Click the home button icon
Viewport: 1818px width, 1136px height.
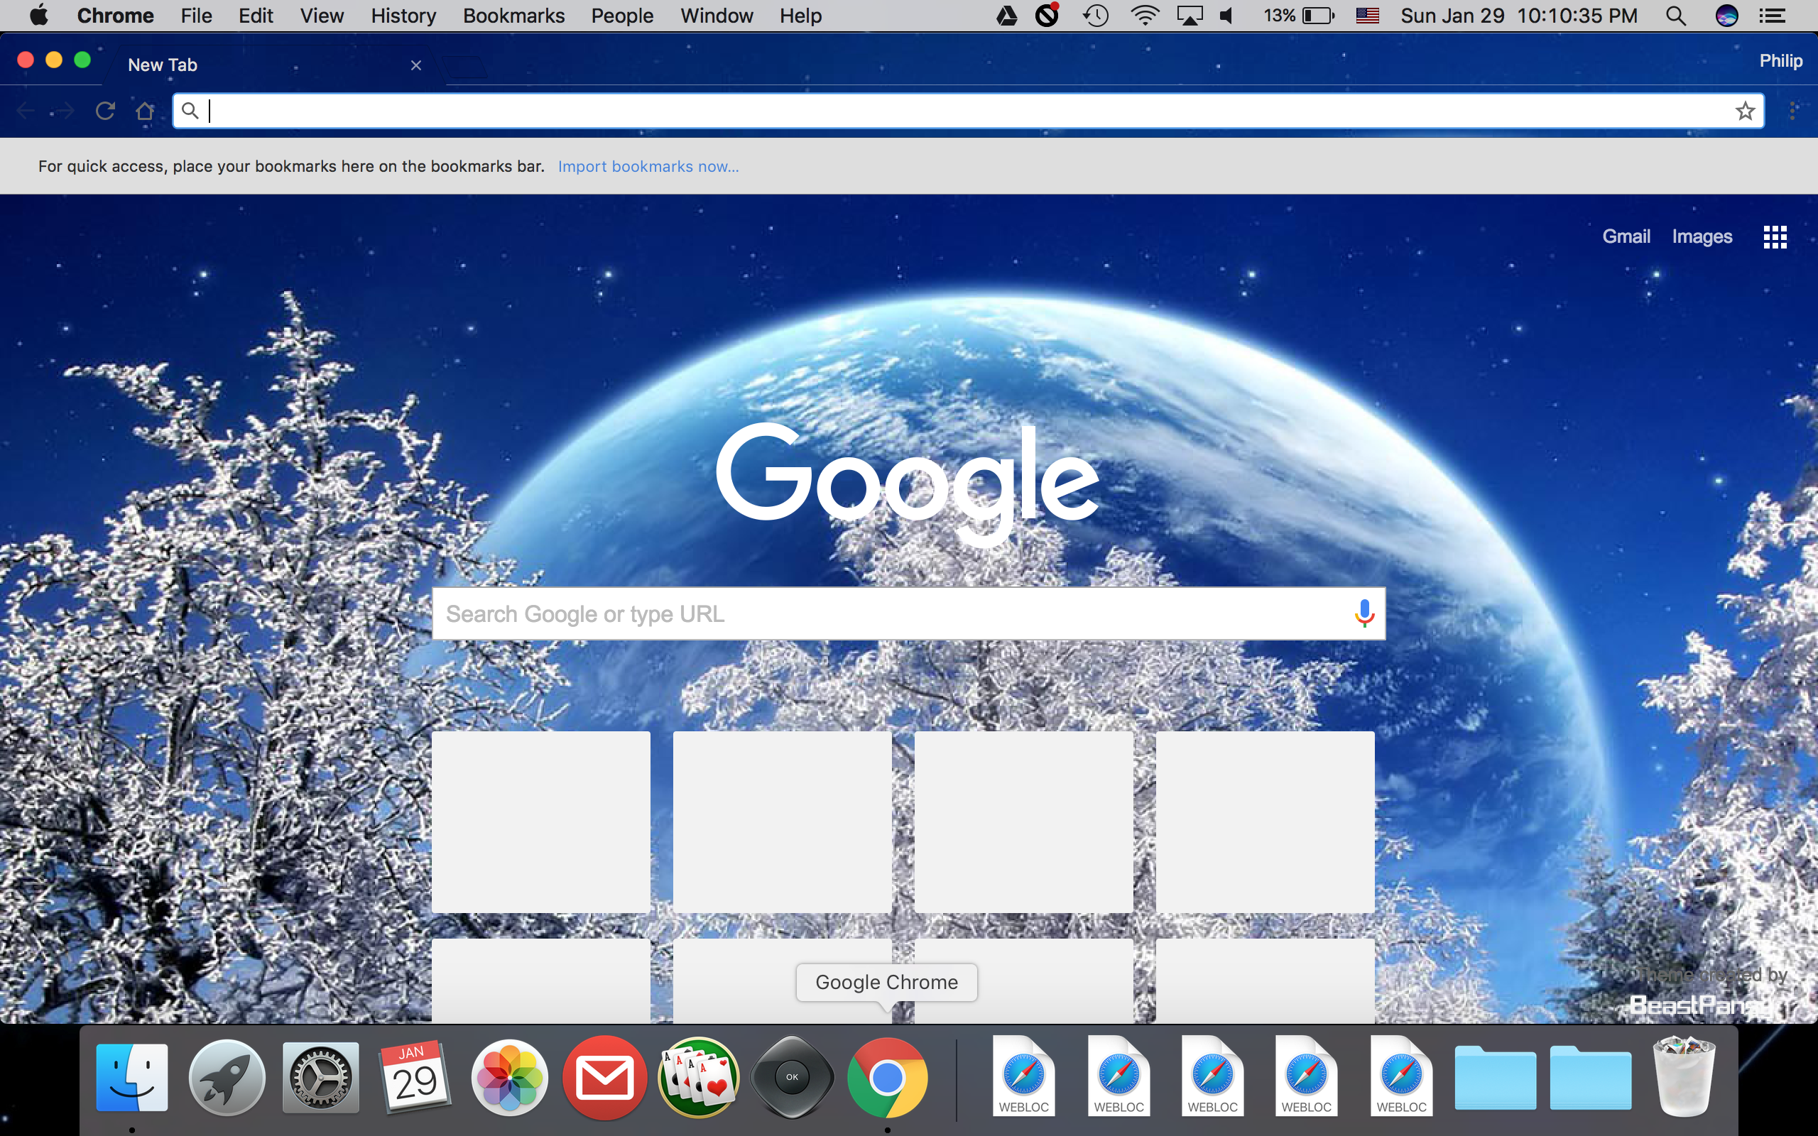coord(145,111)
